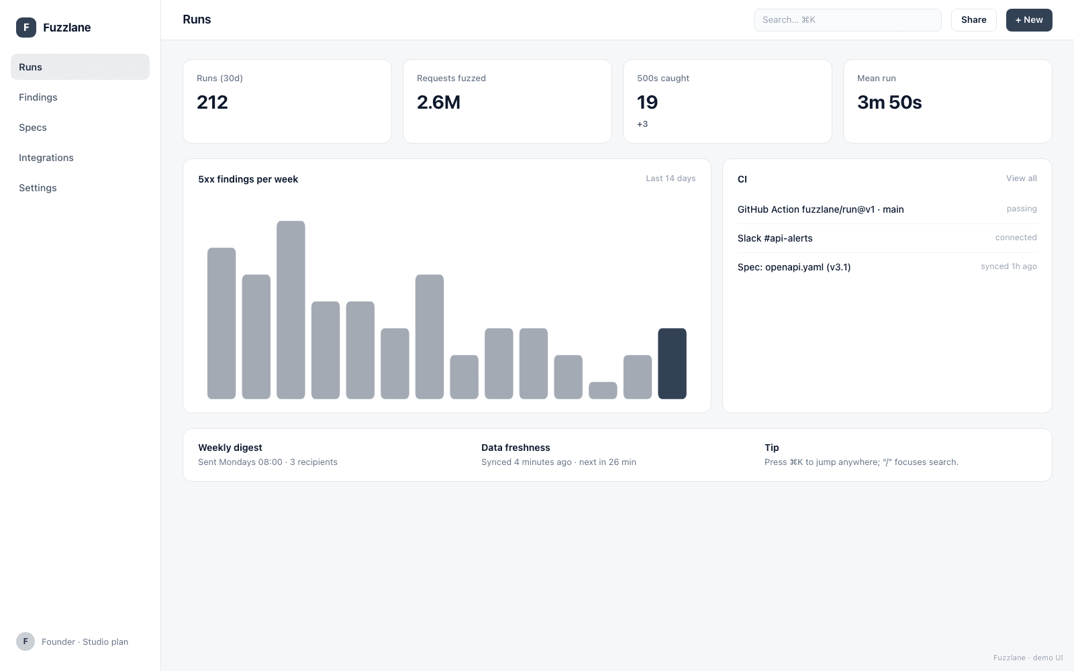Click the Share button

point(974,20)
